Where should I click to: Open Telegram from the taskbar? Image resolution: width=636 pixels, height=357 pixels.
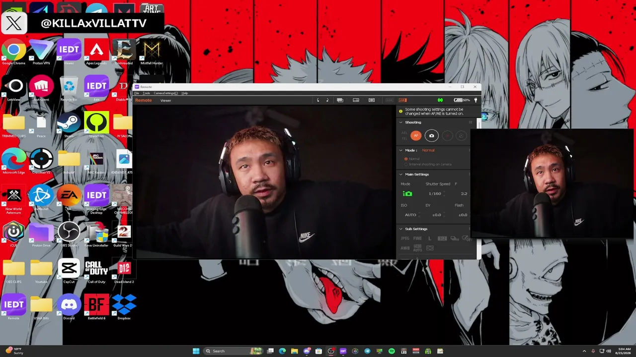tap(367, 351)
